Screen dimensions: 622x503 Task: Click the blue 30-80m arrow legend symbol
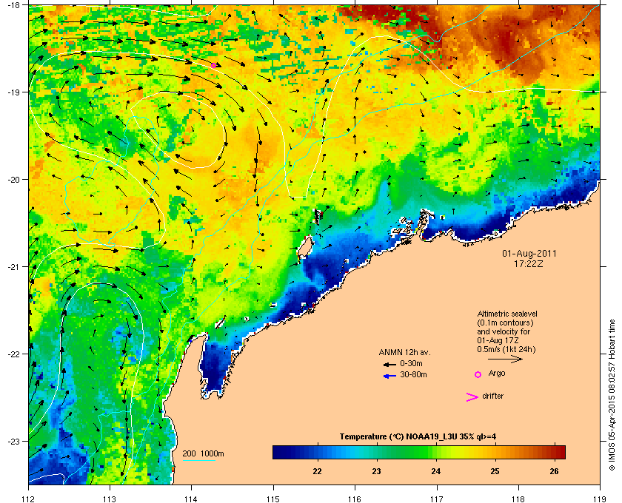pyautogui.click(x=389, y=376)
